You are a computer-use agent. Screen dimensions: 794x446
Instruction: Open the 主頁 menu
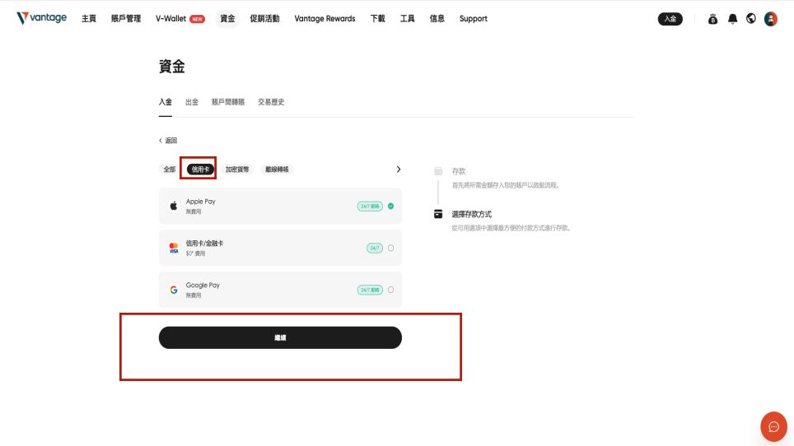(89, 19)
